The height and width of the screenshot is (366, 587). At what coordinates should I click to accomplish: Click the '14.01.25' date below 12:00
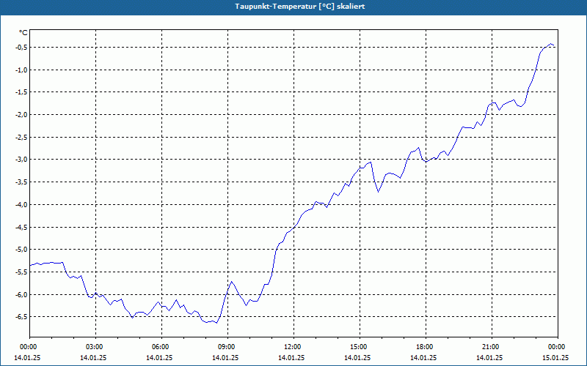(291, 357)
